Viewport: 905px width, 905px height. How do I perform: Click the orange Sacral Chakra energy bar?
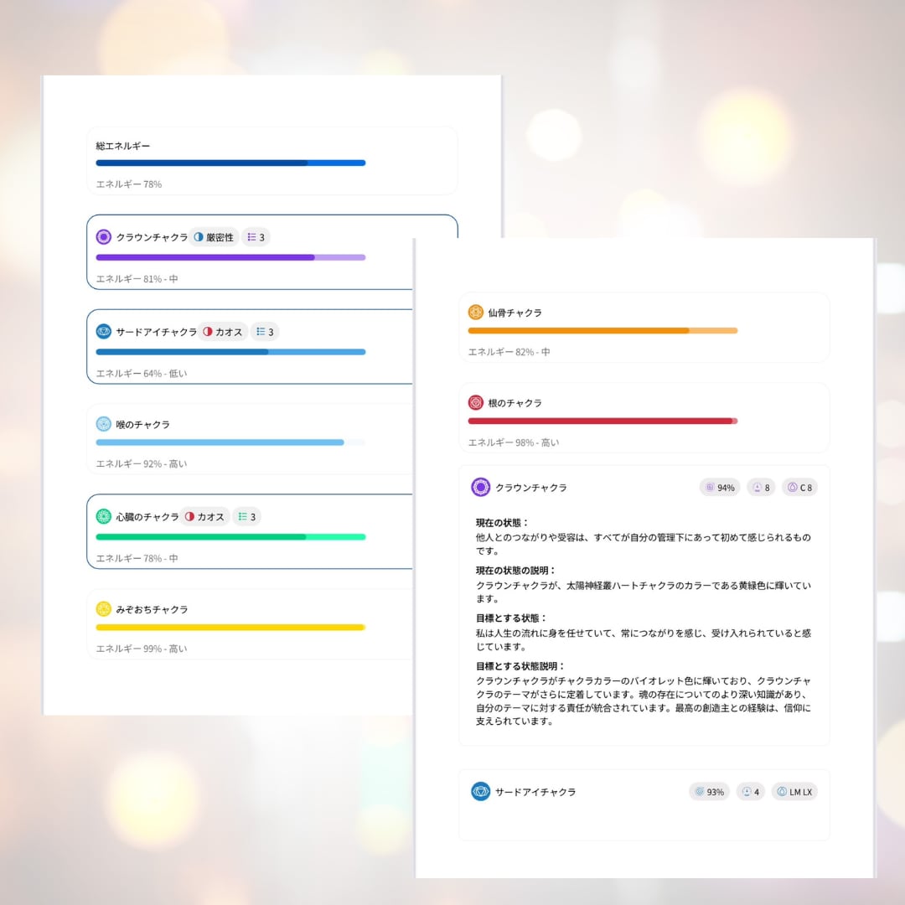click(602, 331)
